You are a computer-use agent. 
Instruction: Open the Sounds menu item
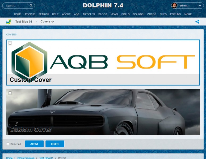tap(138, 14)
